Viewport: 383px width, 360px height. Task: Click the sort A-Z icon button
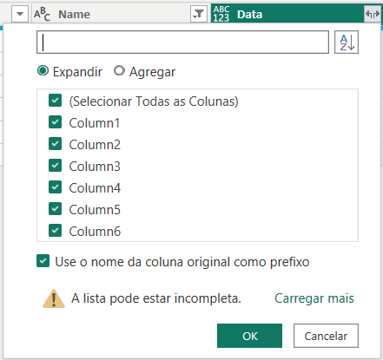[347, 43]
